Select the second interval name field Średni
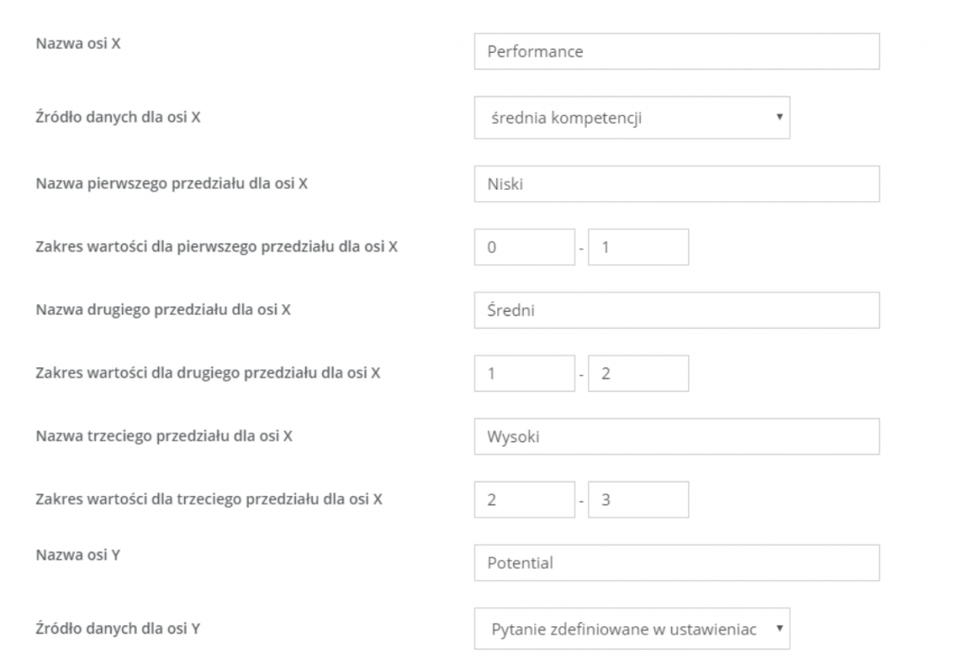The width and height of the screenshot is (968, 664). 677,311
